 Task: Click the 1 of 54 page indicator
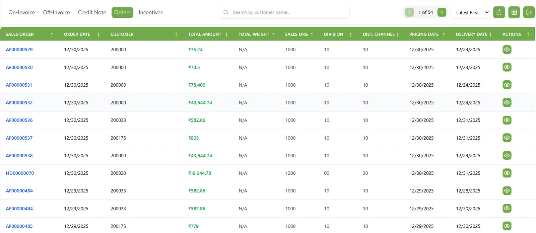(425, 12)
